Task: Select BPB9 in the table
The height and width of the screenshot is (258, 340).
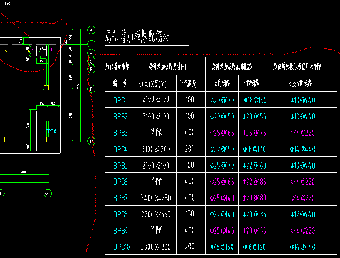Action: [120, 231]
